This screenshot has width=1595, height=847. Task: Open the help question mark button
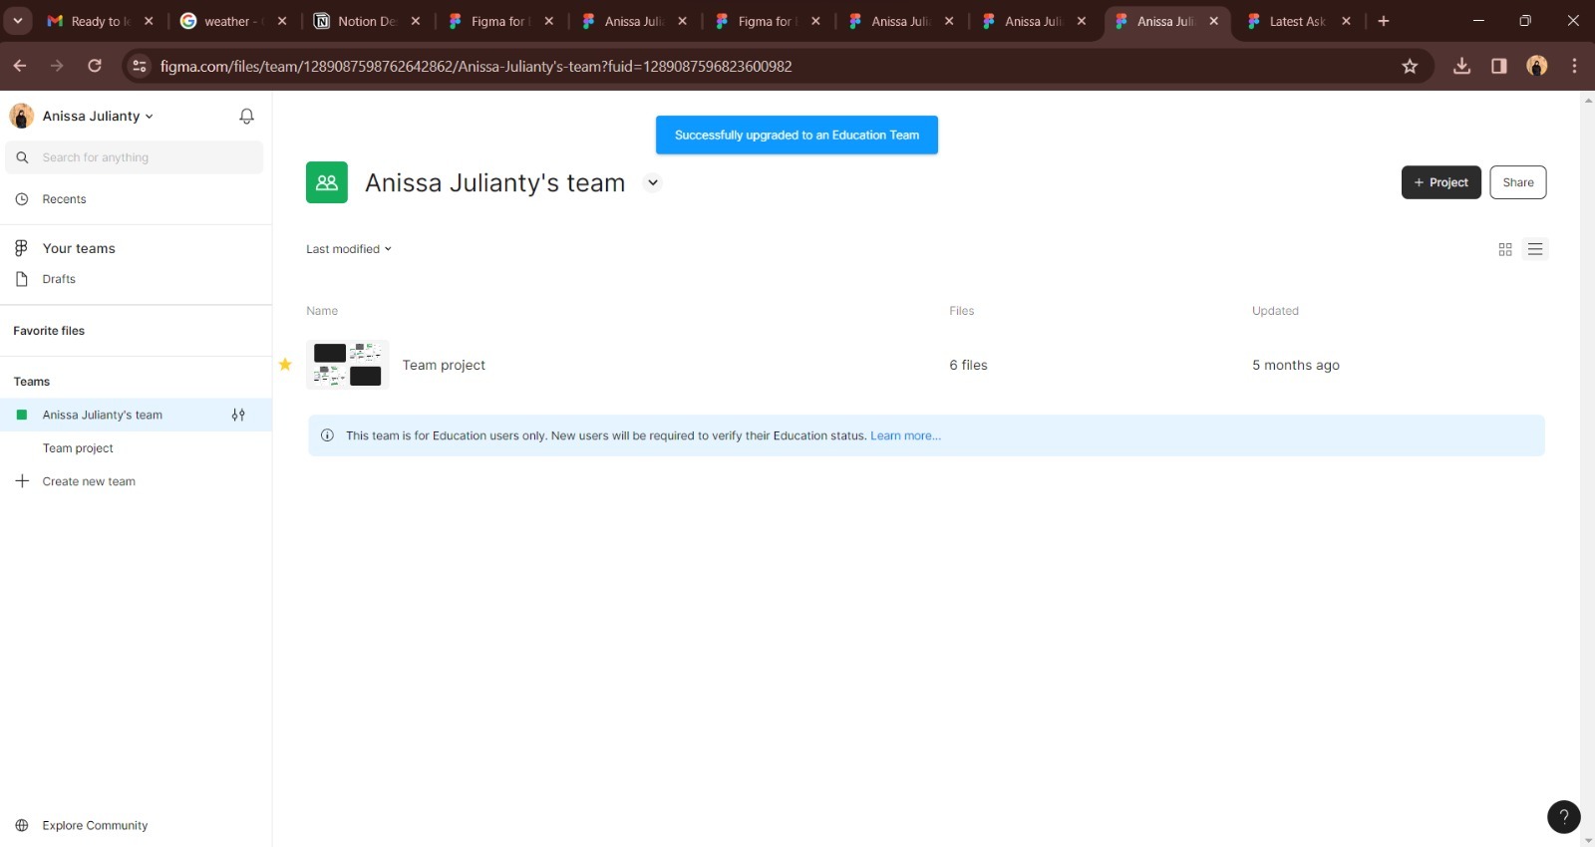1563,817
